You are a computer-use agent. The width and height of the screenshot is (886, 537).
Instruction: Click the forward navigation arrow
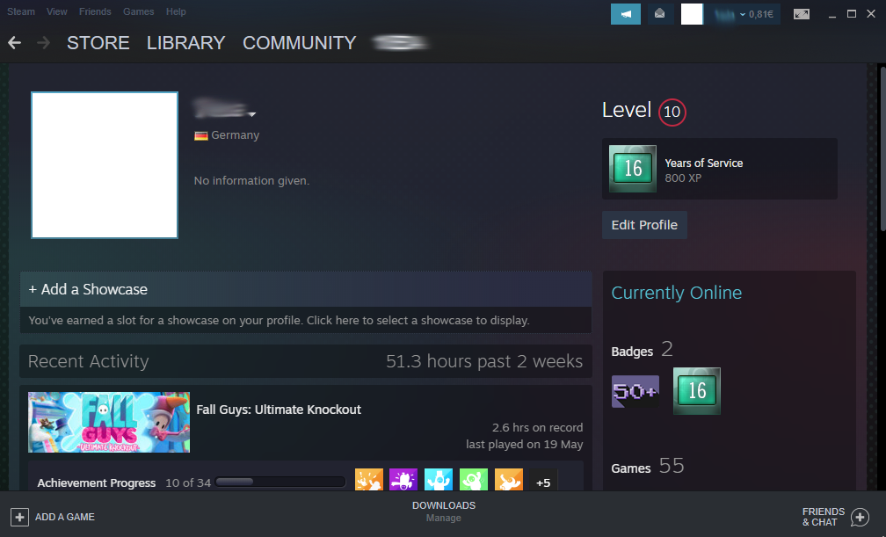(x=44, y=43)
